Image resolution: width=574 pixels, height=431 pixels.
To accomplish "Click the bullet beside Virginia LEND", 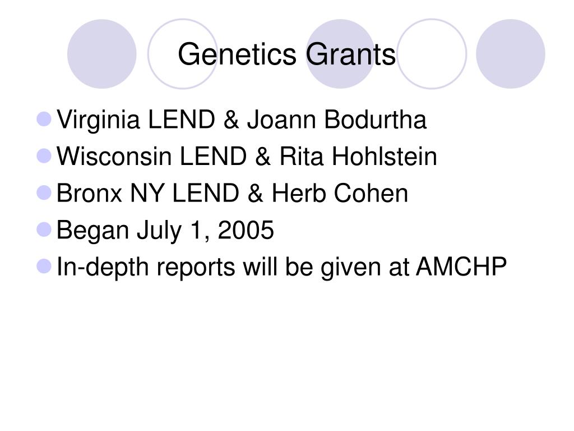I will 44,119.
